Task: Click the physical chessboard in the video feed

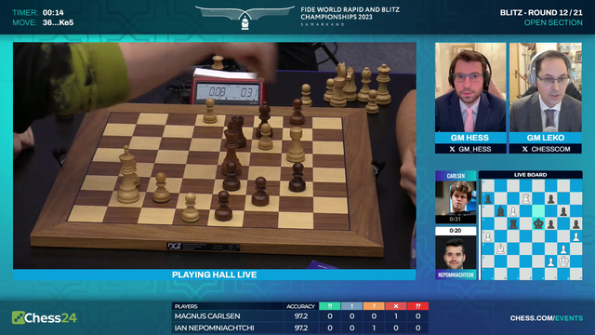Action: click(206, 181)
